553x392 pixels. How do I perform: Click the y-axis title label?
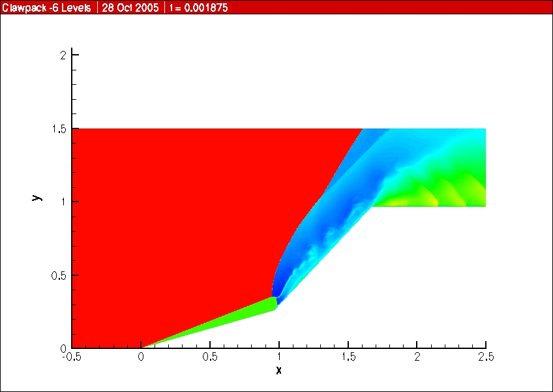37,197
